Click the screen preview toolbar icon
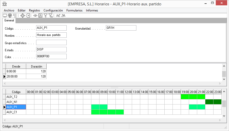The image size is (229, 131). click(5, 16)
